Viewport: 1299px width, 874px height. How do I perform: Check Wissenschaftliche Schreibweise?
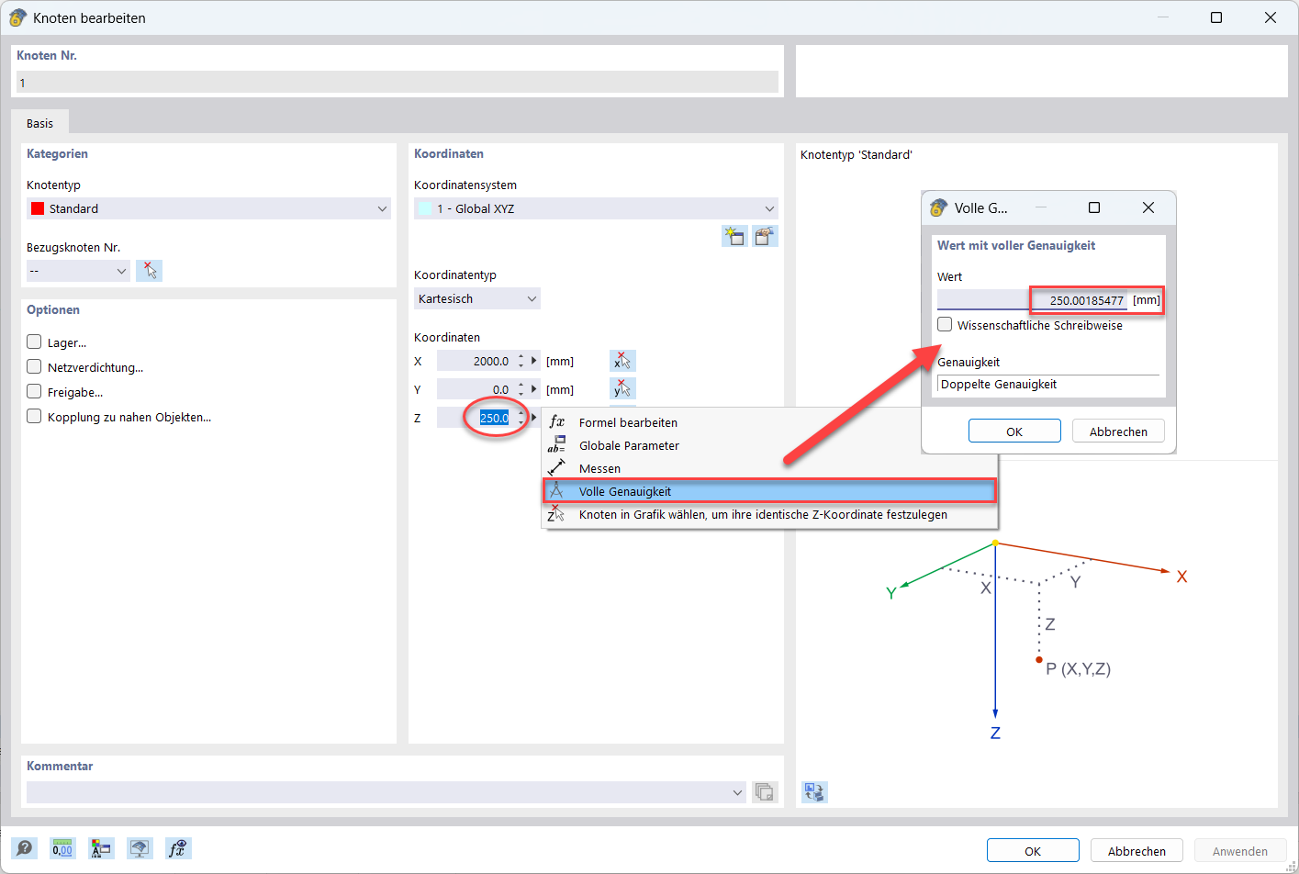coord(944,323)
